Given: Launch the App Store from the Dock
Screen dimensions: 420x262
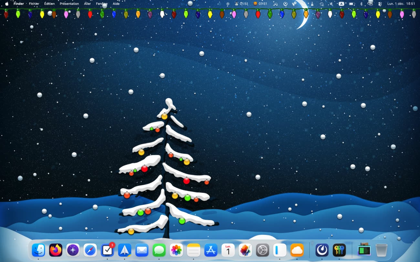Looking at the screenshot, I should coord(211,250).
